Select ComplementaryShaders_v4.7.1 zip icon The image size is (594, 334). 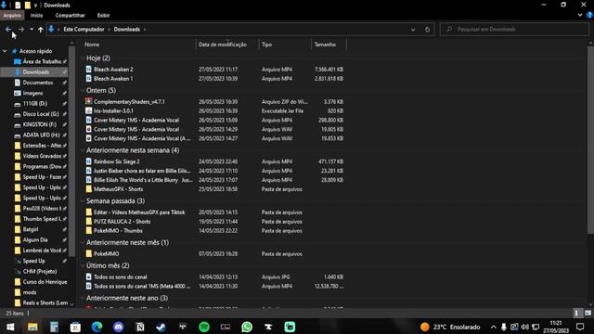tap(89, 101)
